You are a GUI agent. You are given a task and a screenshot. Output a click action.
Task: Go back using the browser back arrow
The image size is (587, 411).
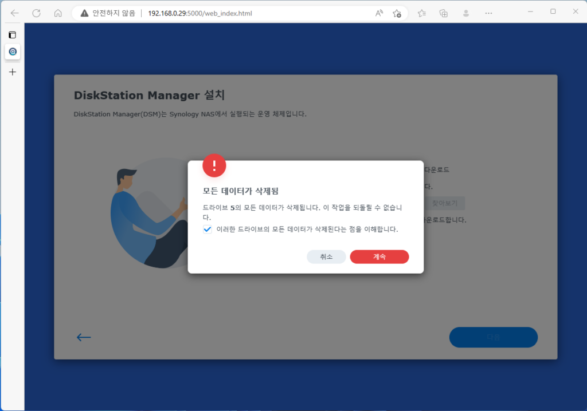14,13
